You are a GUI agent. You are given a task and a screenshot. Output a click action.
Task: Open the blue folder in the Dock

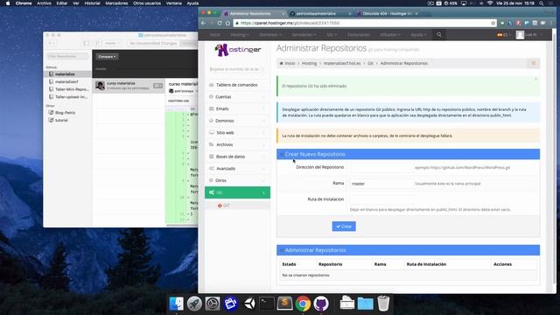(x=366, y=304)
